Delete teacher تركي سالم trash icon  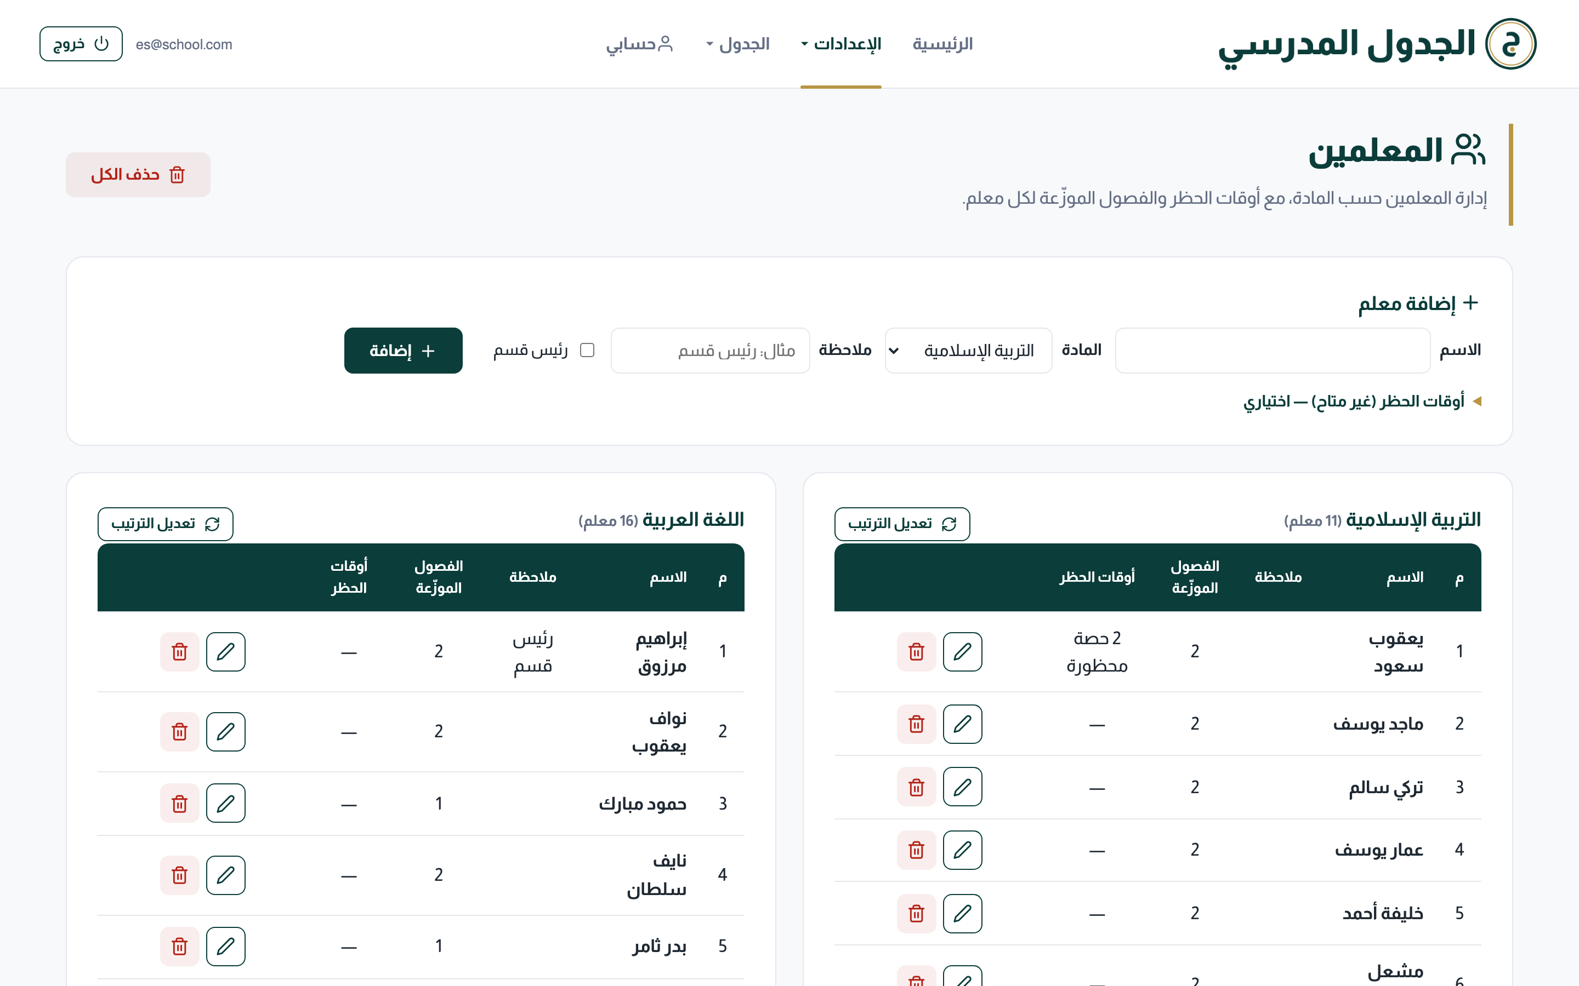[917, 787]
